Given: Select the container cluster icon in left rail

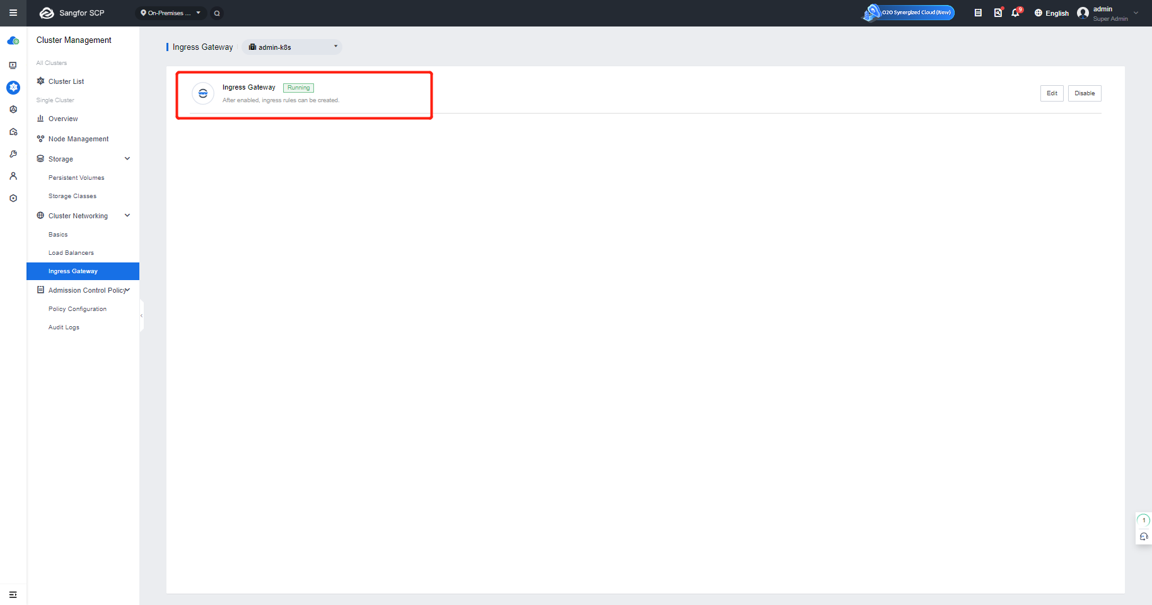Looking at the screenshot, I should [x=13, y=88].
